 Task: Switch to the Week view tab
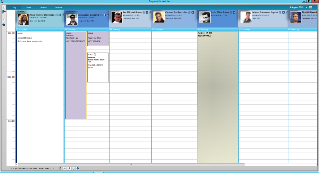[29, 8]
